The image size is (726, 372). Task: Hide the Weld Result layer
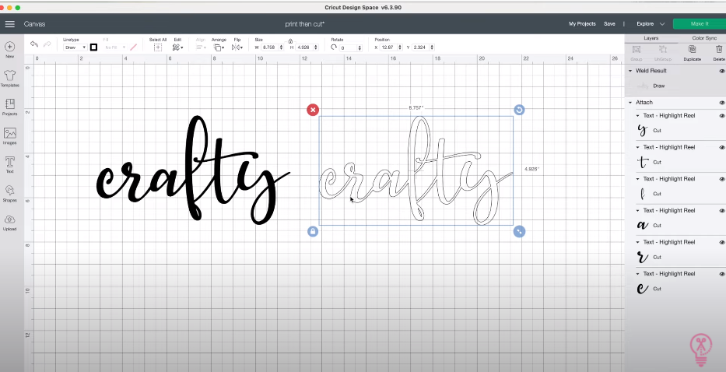pyautogui.click(x=721, y=71)
